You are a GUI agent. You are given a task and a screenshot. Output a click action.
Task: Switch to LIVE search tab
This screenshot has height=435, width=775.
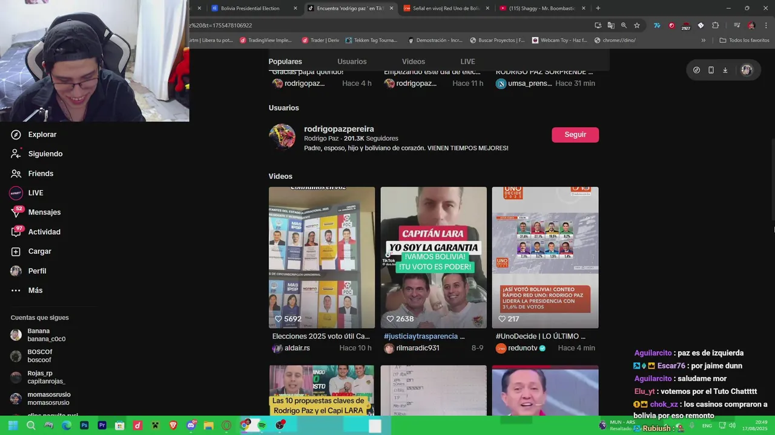[467, 62]
